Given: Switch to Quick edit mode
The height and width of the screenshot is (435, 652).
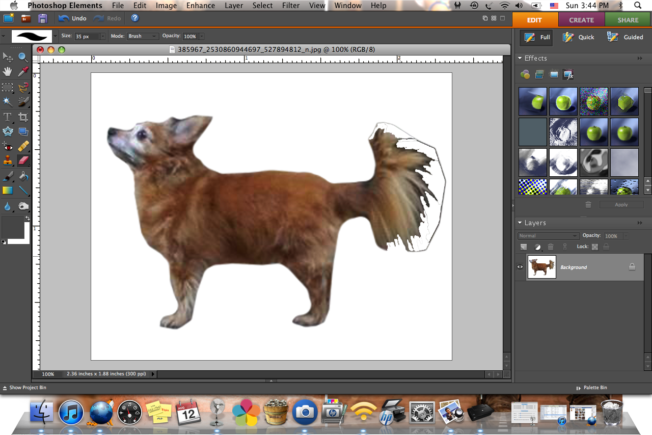Looking at the screenshot, I should tap(579, 37).
